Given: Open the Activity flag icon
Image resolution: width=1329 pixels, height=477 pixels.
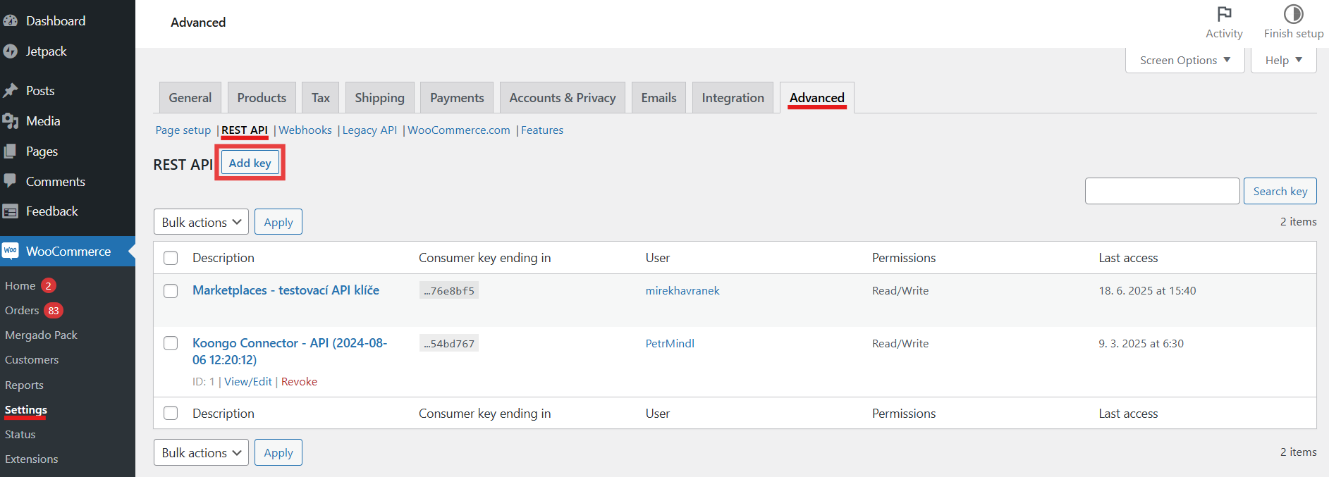Looking at the screenshot, I should click(1225, 14).
